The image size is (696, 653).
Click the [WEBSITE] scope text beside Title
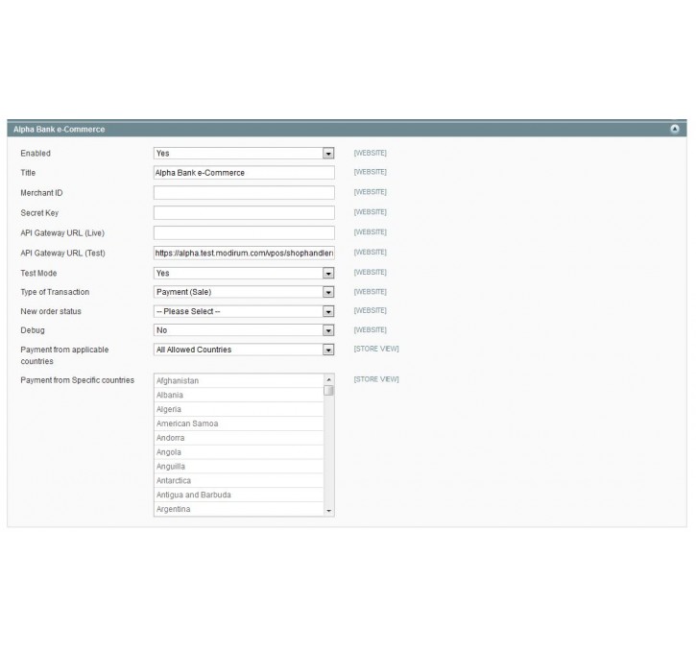click(x=371, y=172)
